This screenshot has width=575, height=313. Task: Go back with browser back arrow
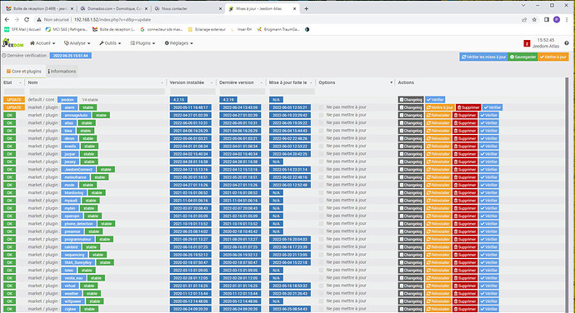(x=7, y=19)
